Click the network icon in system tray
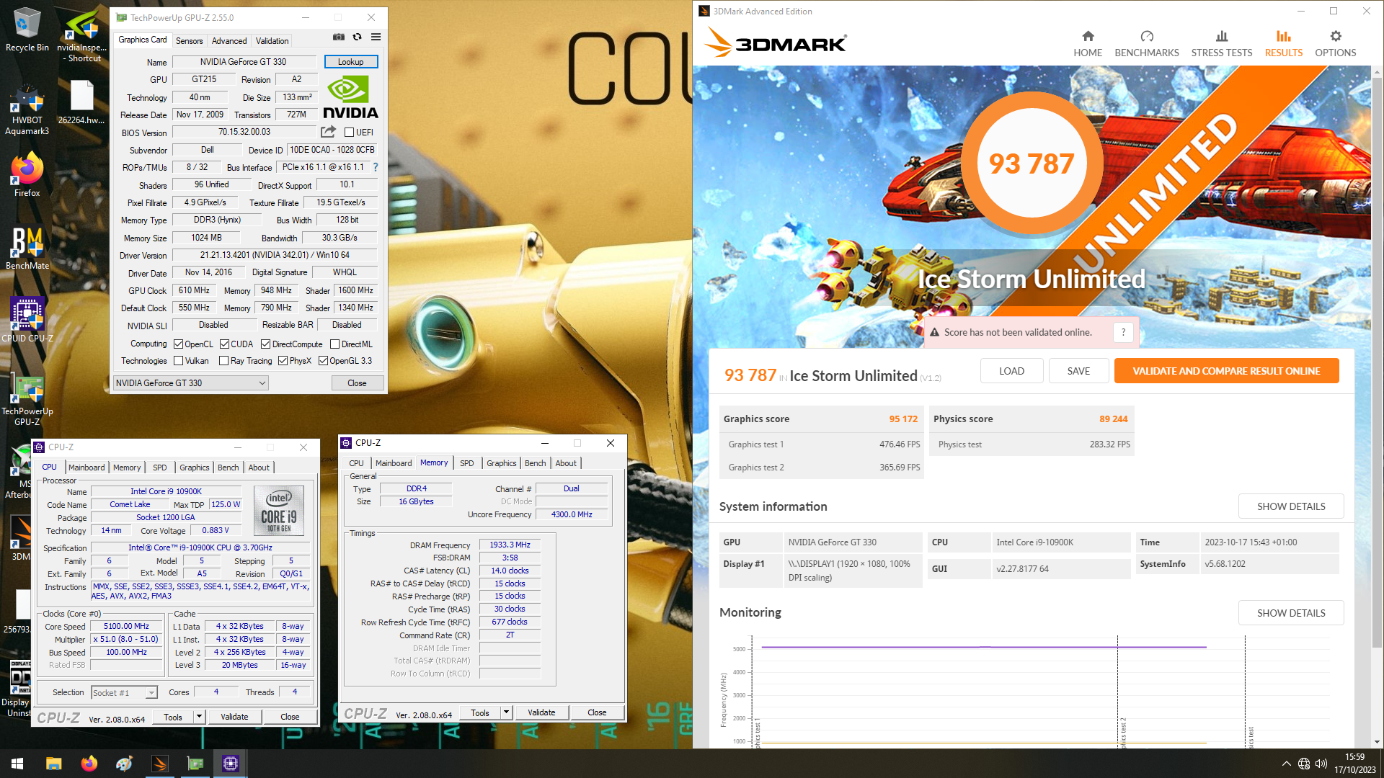 tap(1304, 764)
